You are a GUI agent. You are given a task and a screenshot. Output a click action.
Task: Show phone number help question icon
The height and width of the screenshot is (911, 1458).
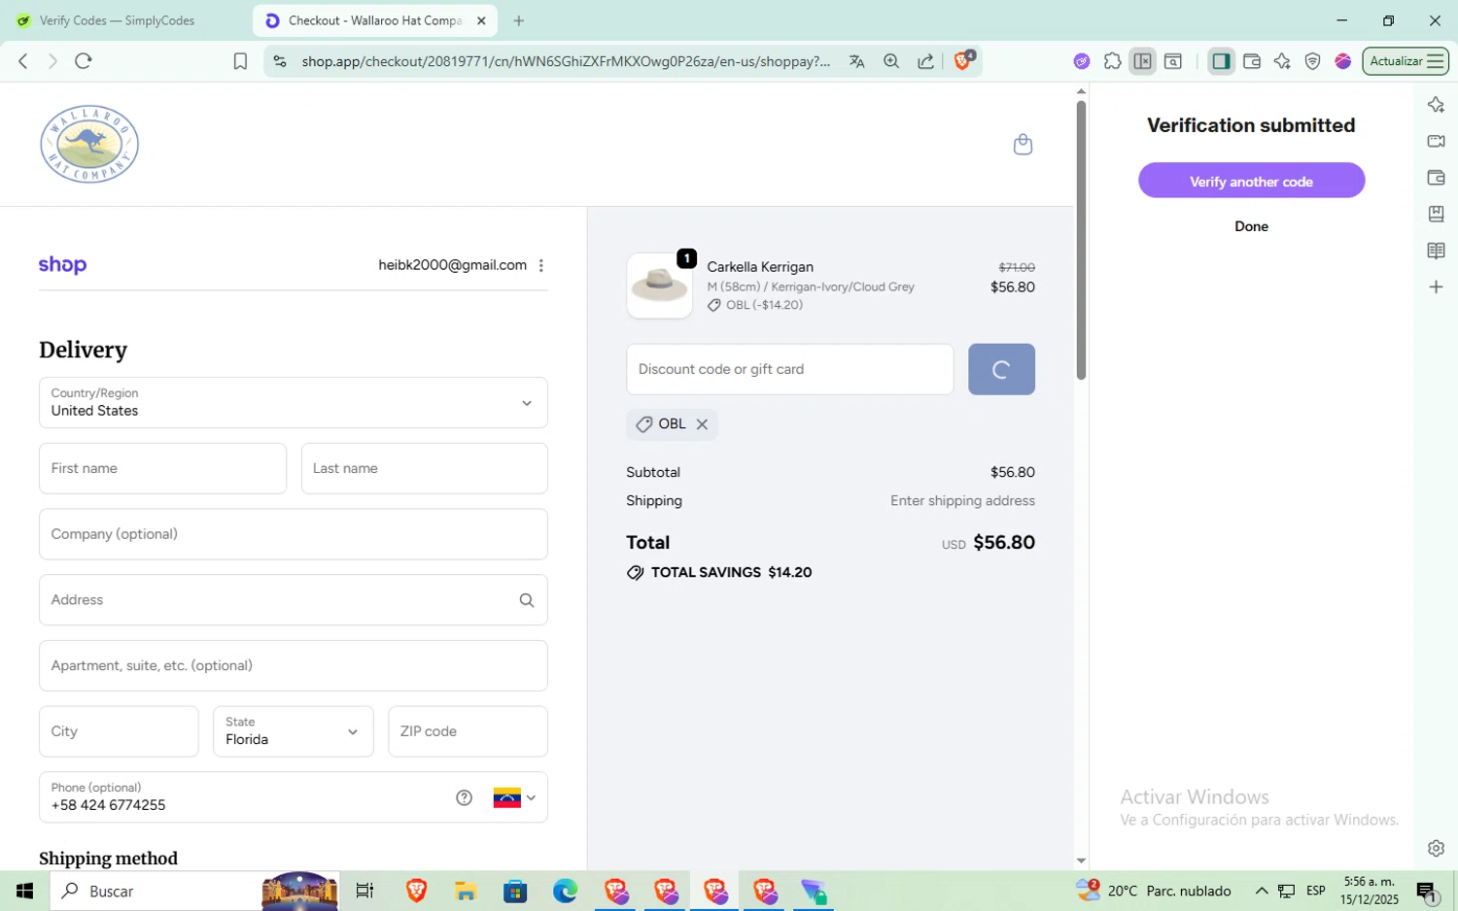click(x=465, y=797)
